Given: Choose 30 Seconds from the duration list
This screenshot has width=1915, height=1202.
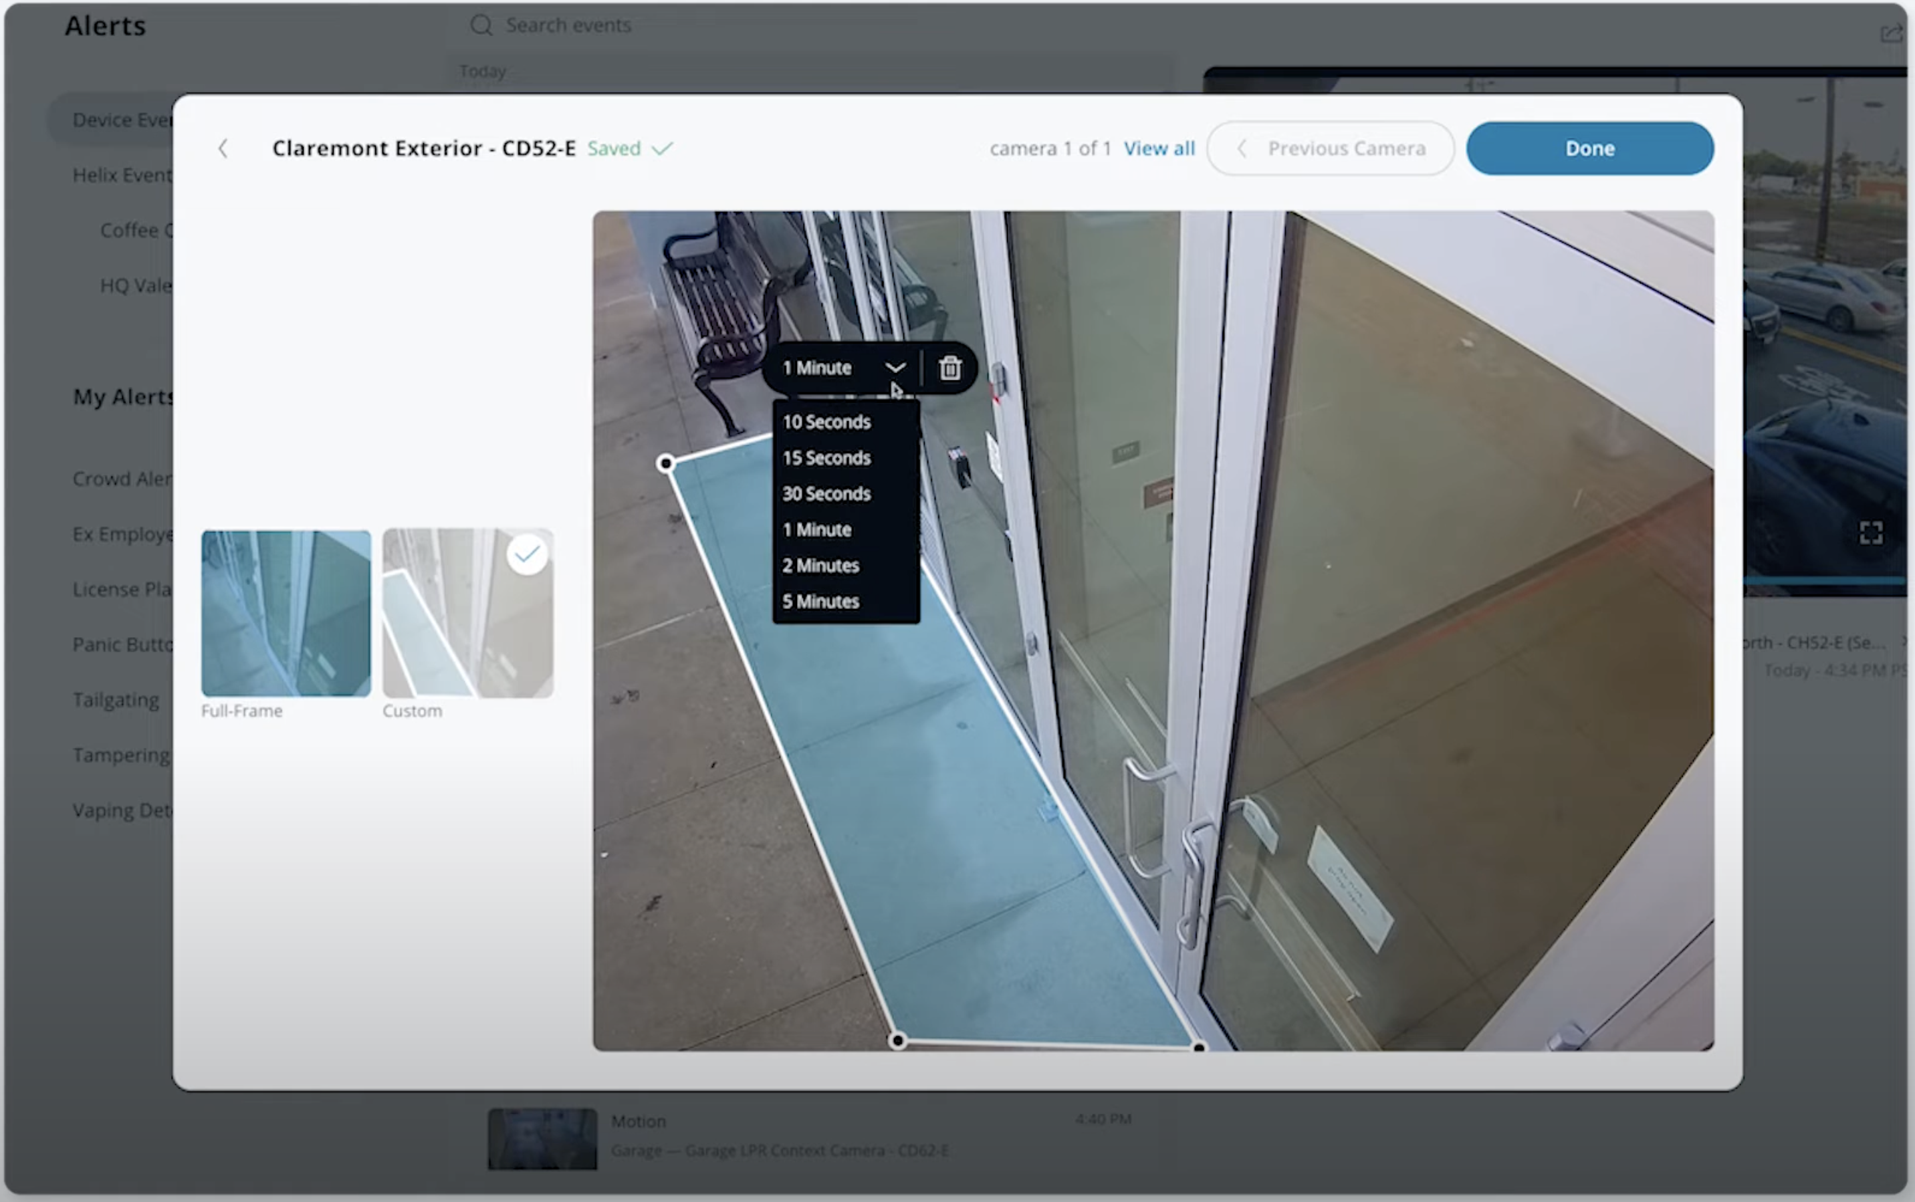Looking at the screenshot, I should (826, 493).
